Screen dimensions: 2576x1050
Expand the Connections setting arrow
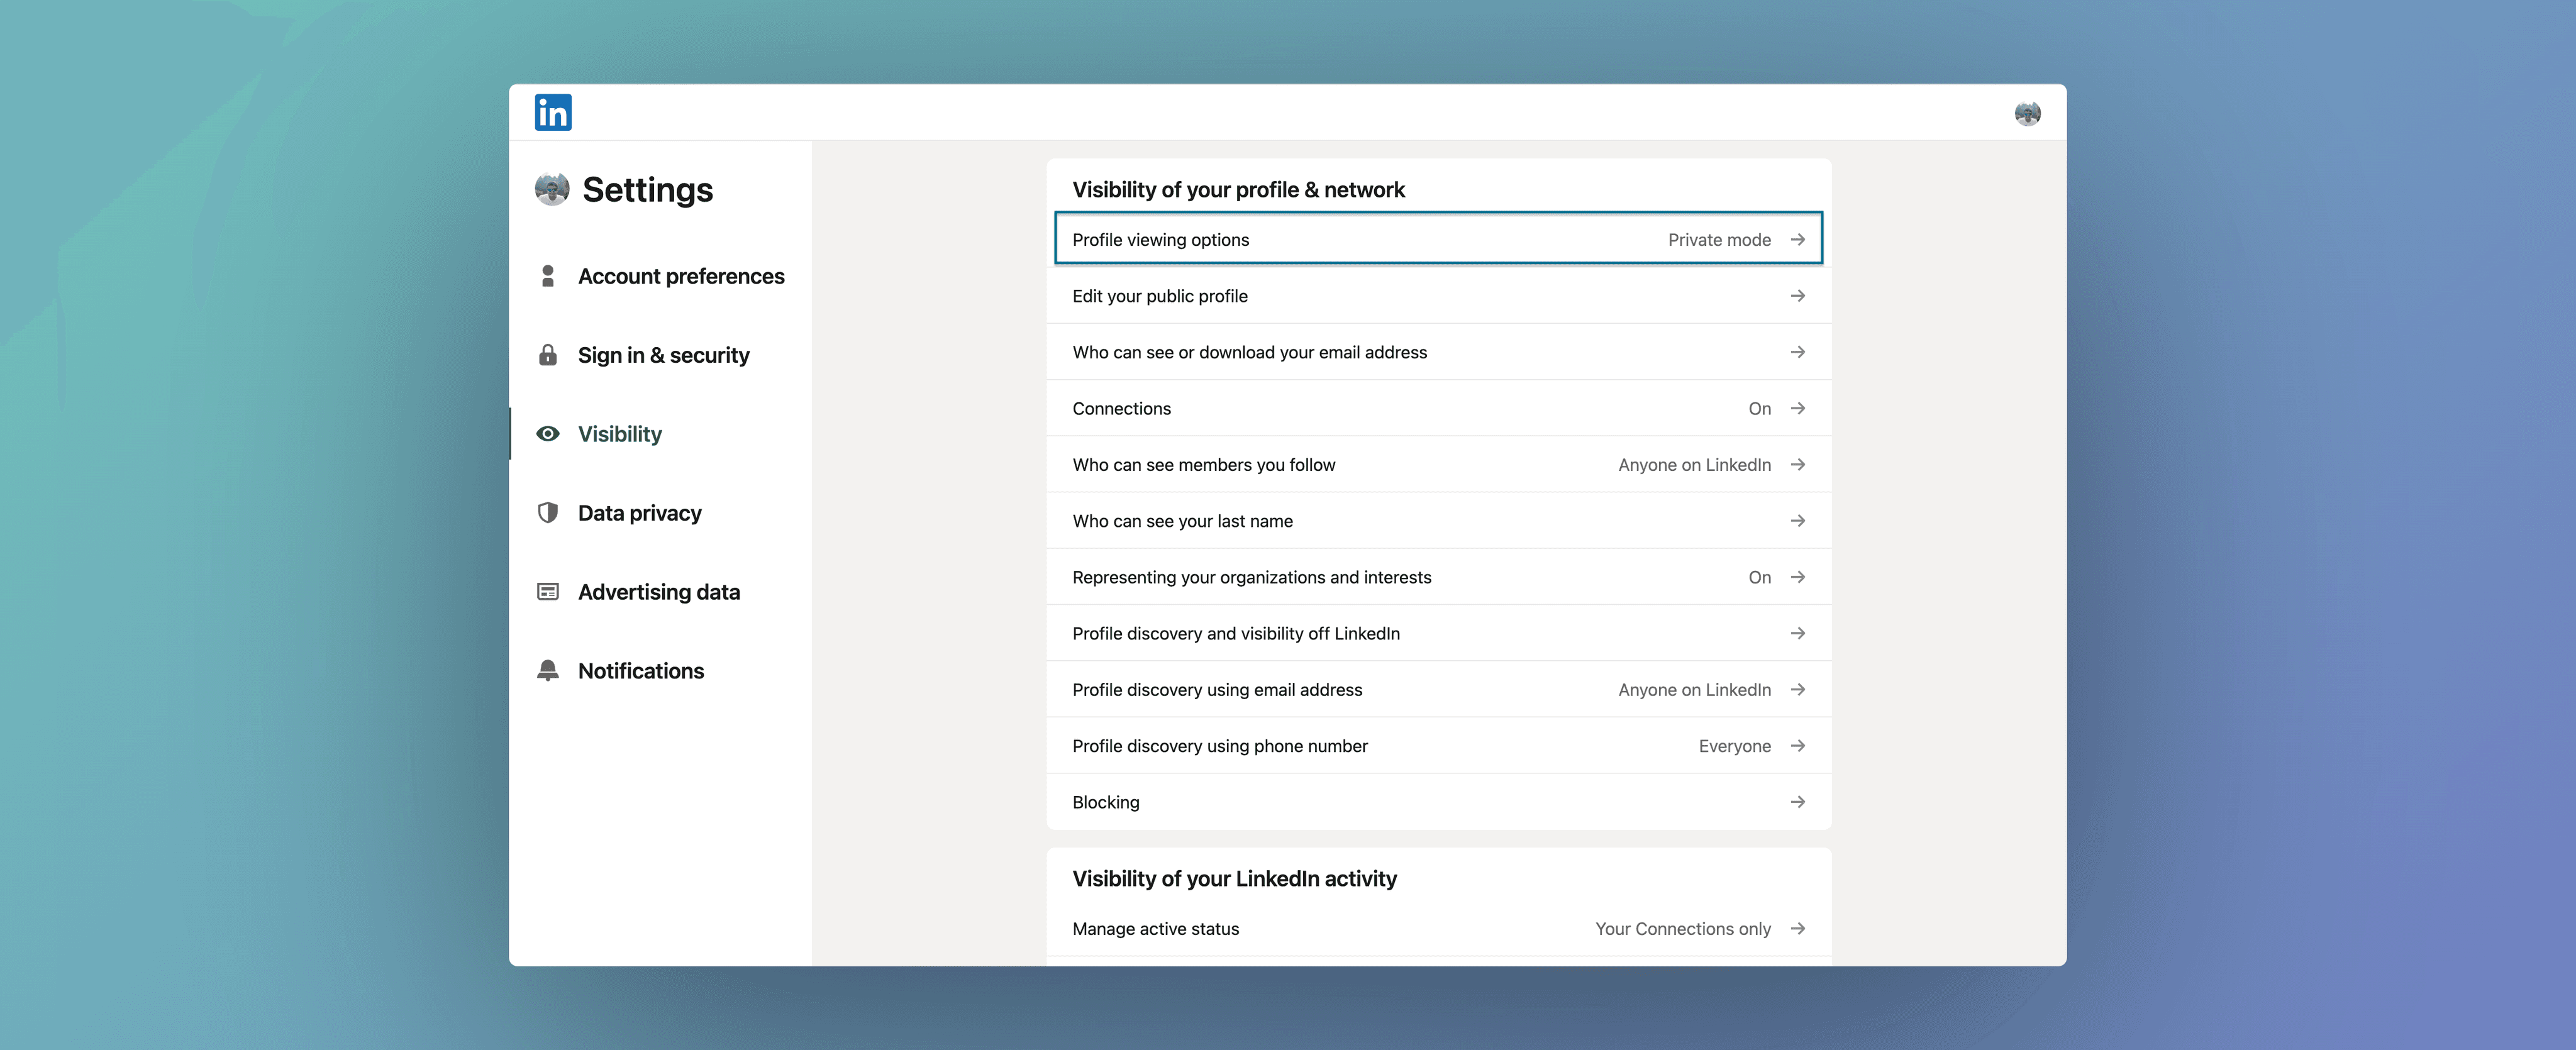[x=1798, y=408]
